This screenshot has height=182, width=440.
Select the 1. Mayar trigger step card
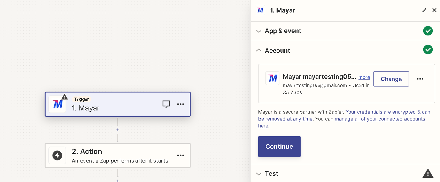coord(118,104)
